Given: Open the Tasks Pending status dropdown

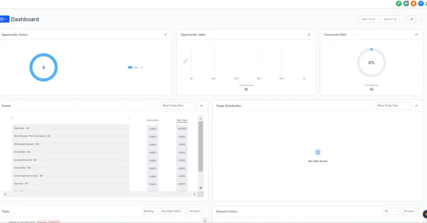Looking at the screenshot, I should (149, 211).
